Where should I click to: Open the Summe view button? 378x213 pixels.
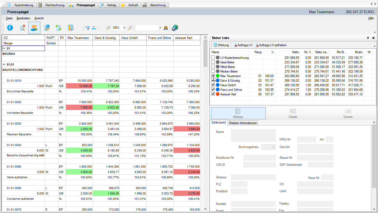pyautogui.click(x=348, y=113)
